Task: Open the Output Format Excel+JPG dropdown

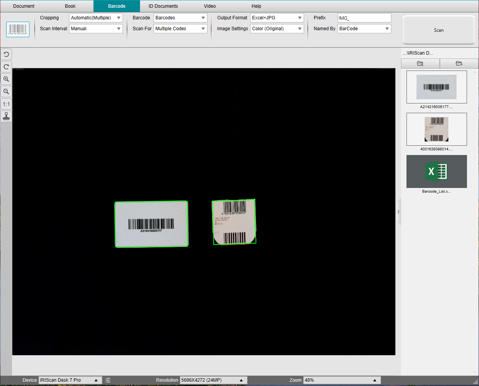Action: tap(277, 18)
